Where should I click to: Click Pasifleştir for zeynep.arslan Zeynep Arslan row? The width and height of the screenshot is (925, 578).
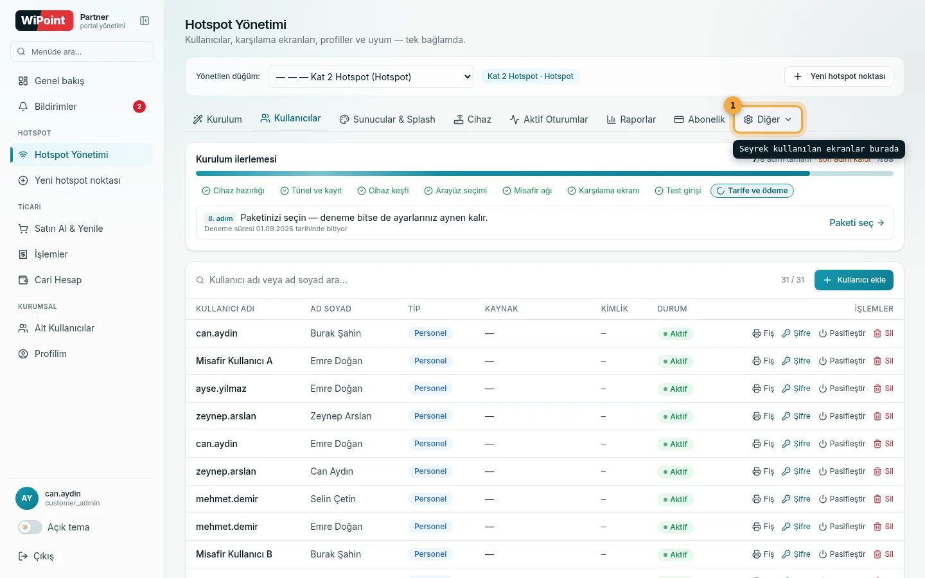pos(842,416)
